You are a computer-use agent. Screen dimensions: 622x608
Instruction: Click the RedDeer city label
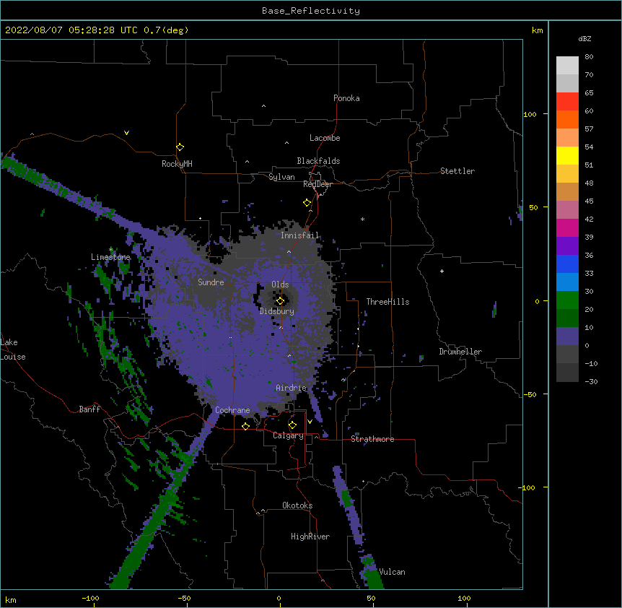point(317,184)
